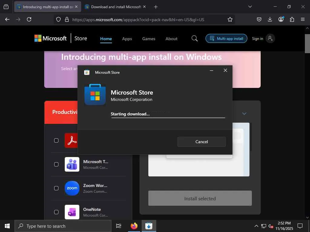The image size is (310, 232).
Task: Click the OneNote app icon
Action: (x=72, y=212)
